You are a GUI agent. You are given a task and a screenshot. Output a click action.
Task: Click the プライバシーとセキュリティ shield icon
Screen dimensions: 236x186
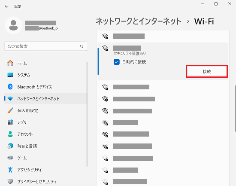10,181
